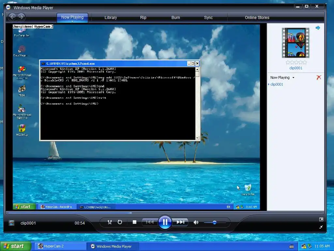Click the safely remove hardware tray icon

[310, 246]
